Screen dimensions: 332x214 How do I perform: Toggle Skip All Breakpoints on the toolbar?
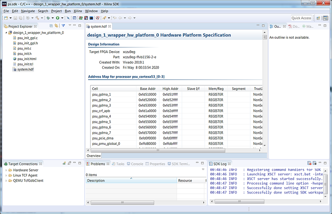68,18
